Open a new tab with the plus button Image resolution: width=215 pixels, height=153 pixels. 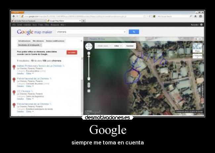[x=84, y=21]
